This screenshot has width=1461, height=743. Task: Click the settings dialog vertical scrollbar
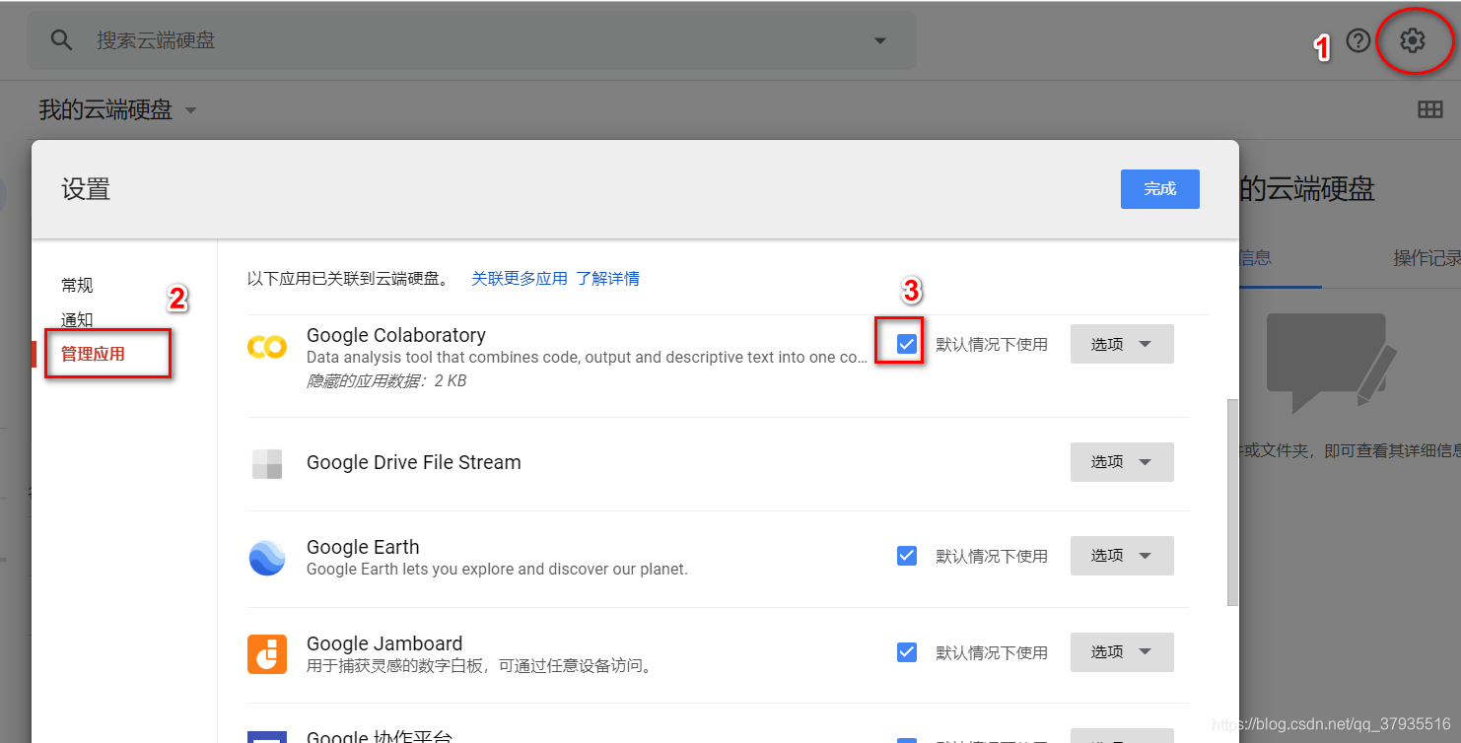coord(1232,502)
